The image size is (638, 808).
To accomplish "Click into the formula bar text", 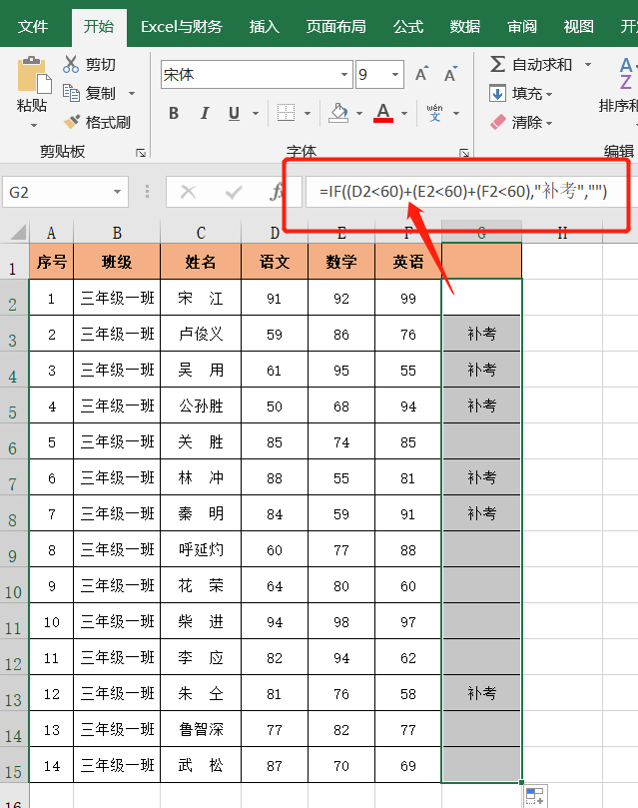I will tap(463, 192).
